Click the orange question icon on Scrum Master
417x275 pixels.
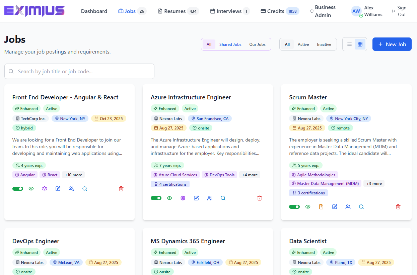click(321, 207)
